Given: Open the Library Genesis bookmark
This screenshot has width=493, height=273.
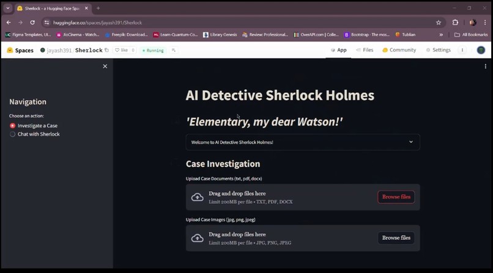Looking at the screenshot, I should (220, 35).
